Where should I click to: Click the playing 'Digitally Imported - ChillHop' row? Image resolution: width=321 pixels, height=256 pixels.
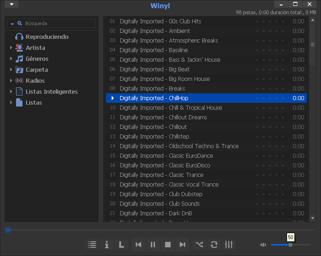206,98
